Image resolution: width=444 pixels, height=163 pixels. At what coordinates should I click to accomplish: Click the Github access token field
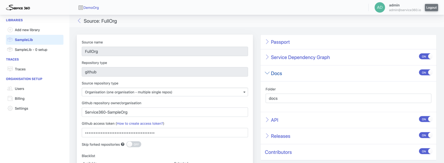click(x=165, y=133)
